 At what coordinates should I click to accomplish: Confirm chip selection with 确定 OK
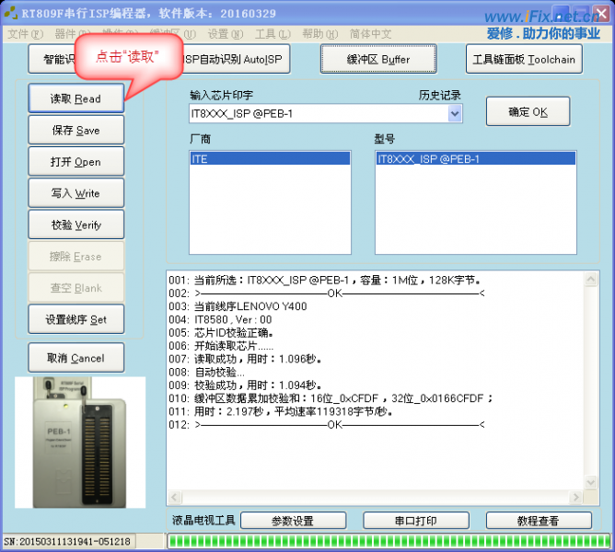pyautogui.click(x=528, y=111)
